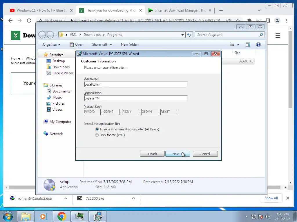Click Explorer forward navigation button
This screenshot has width=297, height=222.
(50, 35)
